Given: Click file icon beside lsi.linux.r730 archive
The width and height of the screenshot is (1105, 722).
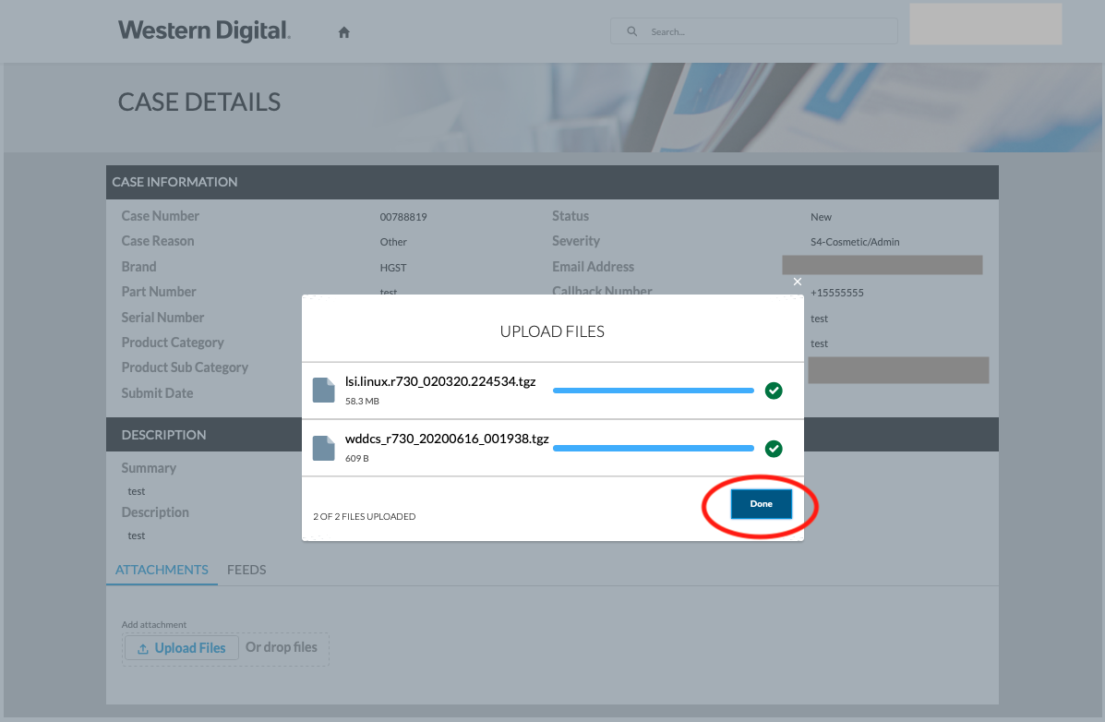Looking at the screenshot, I should 323,390.
